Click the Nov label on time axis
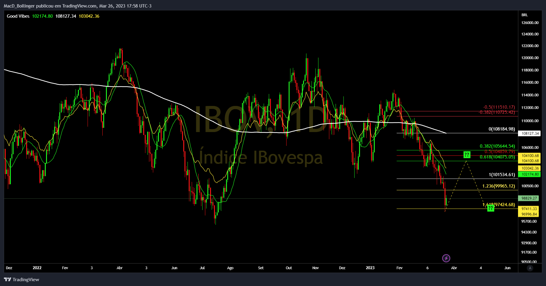The image size is (546, 286). 315,268
